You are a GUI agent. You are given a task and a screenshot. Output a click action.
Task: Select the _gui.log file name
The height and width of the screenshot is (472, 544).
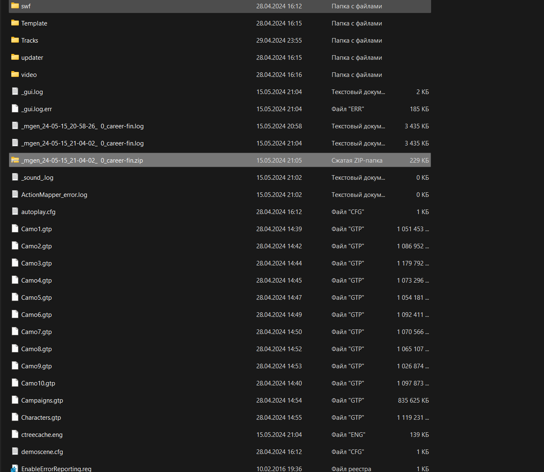(32, 92)
